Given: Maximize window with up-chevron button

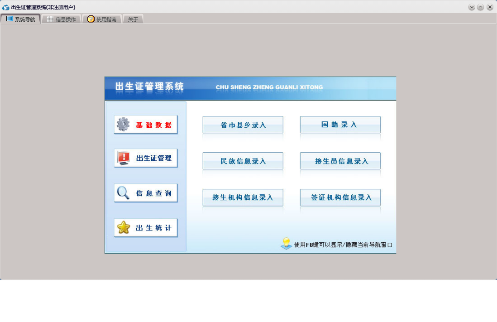Looking at the screenshot, I should pos(481,7).
